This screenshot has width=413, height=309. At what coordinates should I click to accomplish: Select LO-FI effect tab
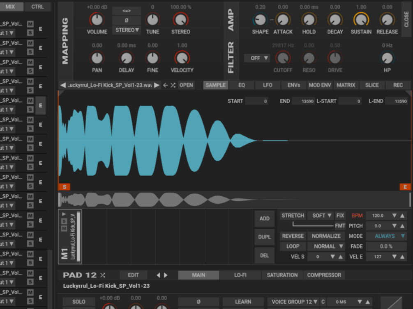tap(240, 275)
